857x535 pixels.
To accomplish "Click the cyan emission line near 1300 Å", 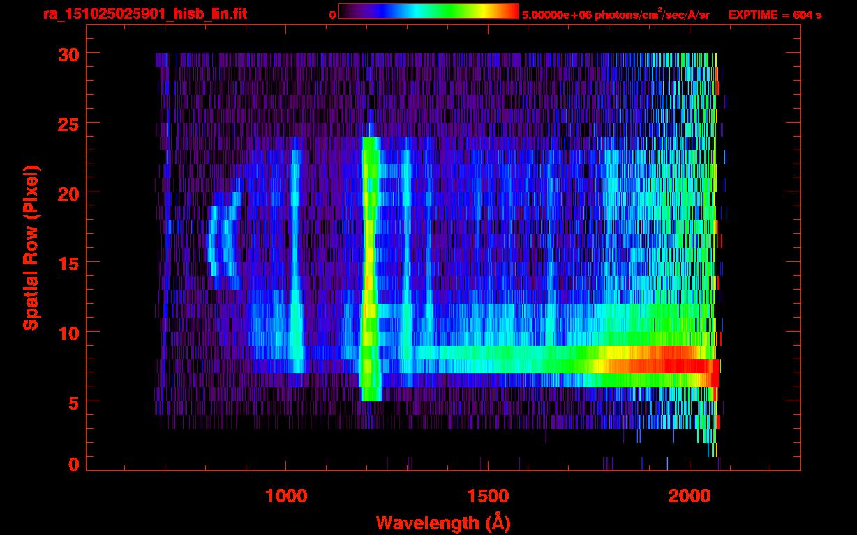I will (x=406, y=261).
